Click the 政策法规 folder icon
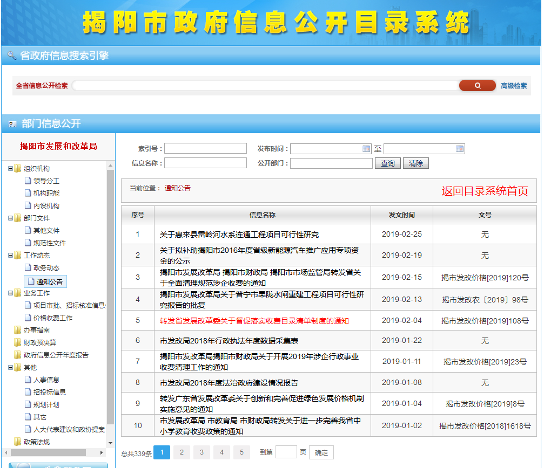Screen dimensions: 544x468 click(18, 442)
